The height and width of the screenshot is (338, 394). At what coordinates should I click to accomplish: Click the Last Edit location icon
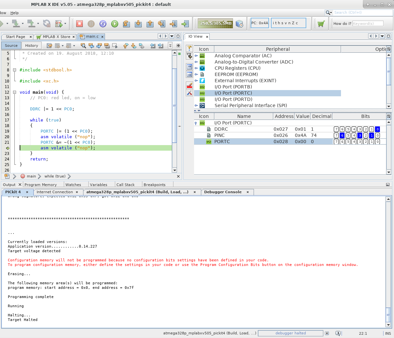tap(49, 46)
